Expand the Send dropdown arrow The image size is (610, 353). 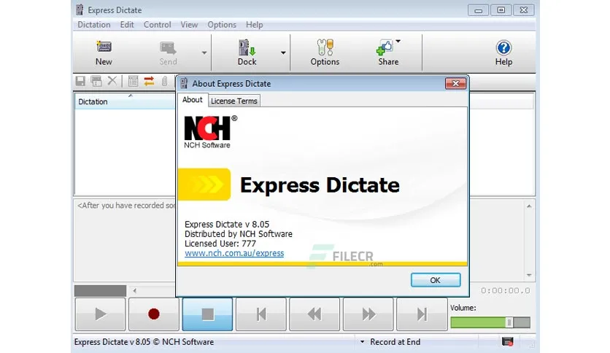tap(204, 53)
